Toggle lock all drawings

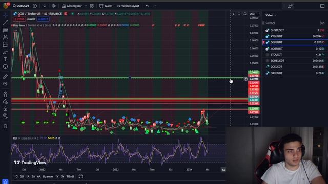(x=5, y=109)
